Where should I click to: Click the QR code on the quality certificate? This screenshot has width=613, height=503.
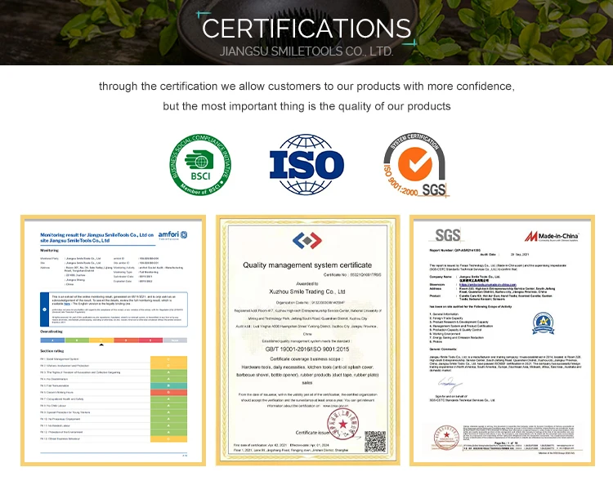(x=375, y=442)
